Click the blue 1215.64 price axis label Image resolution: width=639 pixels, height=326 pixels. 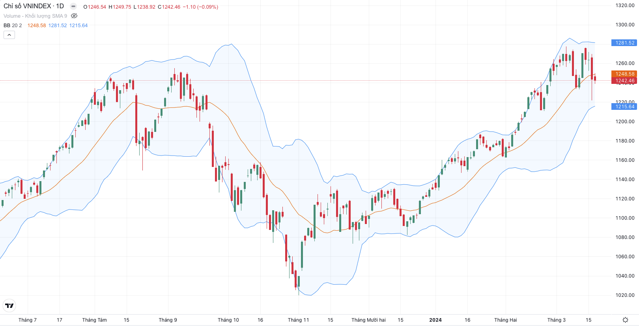click(x=624, y=107)
